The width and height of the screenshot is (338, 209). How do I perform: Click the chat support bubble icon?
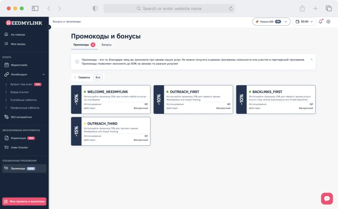tap(327, 198)
